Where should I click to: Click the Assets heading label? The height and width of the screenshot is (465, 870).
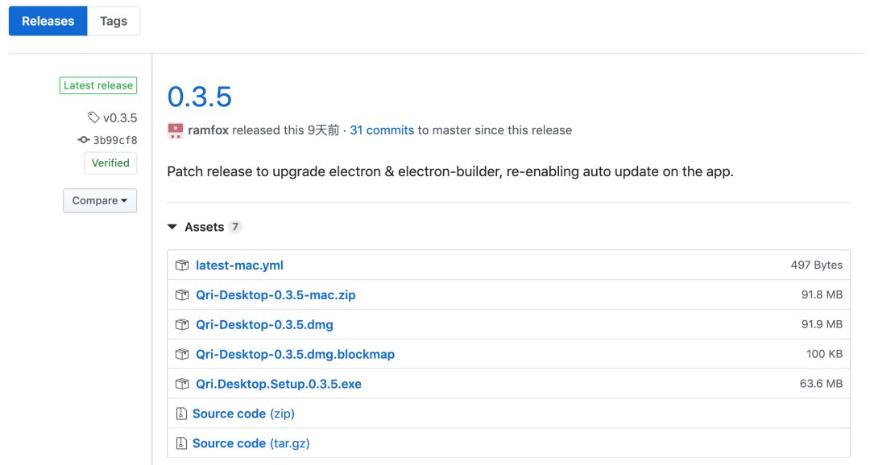[x=204, y=227]
